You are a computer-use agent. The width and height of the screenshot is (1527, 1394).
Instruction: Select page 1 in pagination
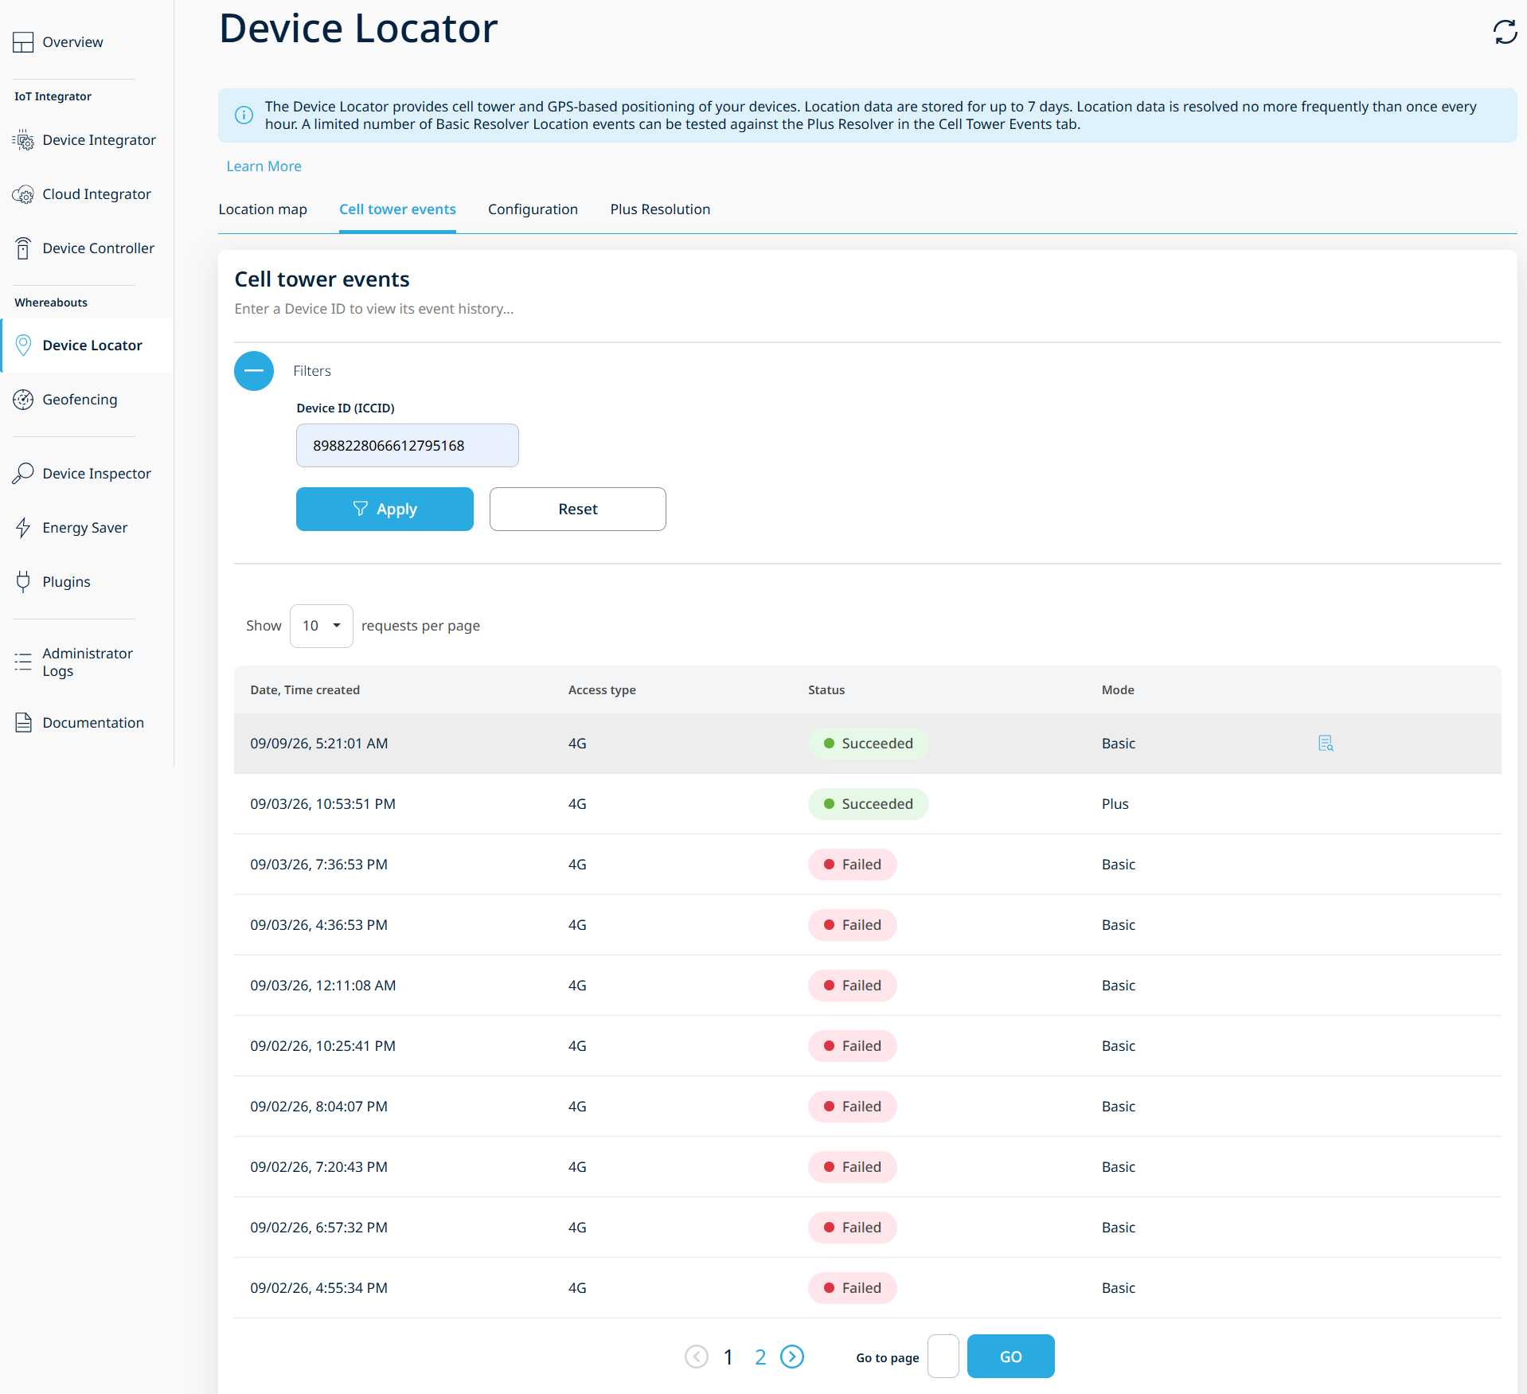728,1357
